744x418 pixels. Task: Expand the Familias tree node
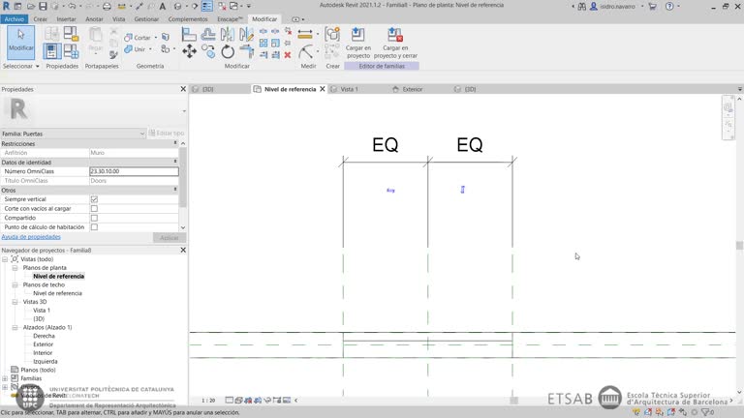point(5,378)
